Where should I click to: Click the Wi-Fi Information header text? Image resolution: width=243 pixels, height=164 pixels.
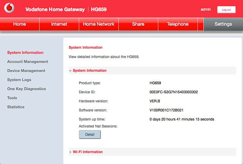pos(88,152)
